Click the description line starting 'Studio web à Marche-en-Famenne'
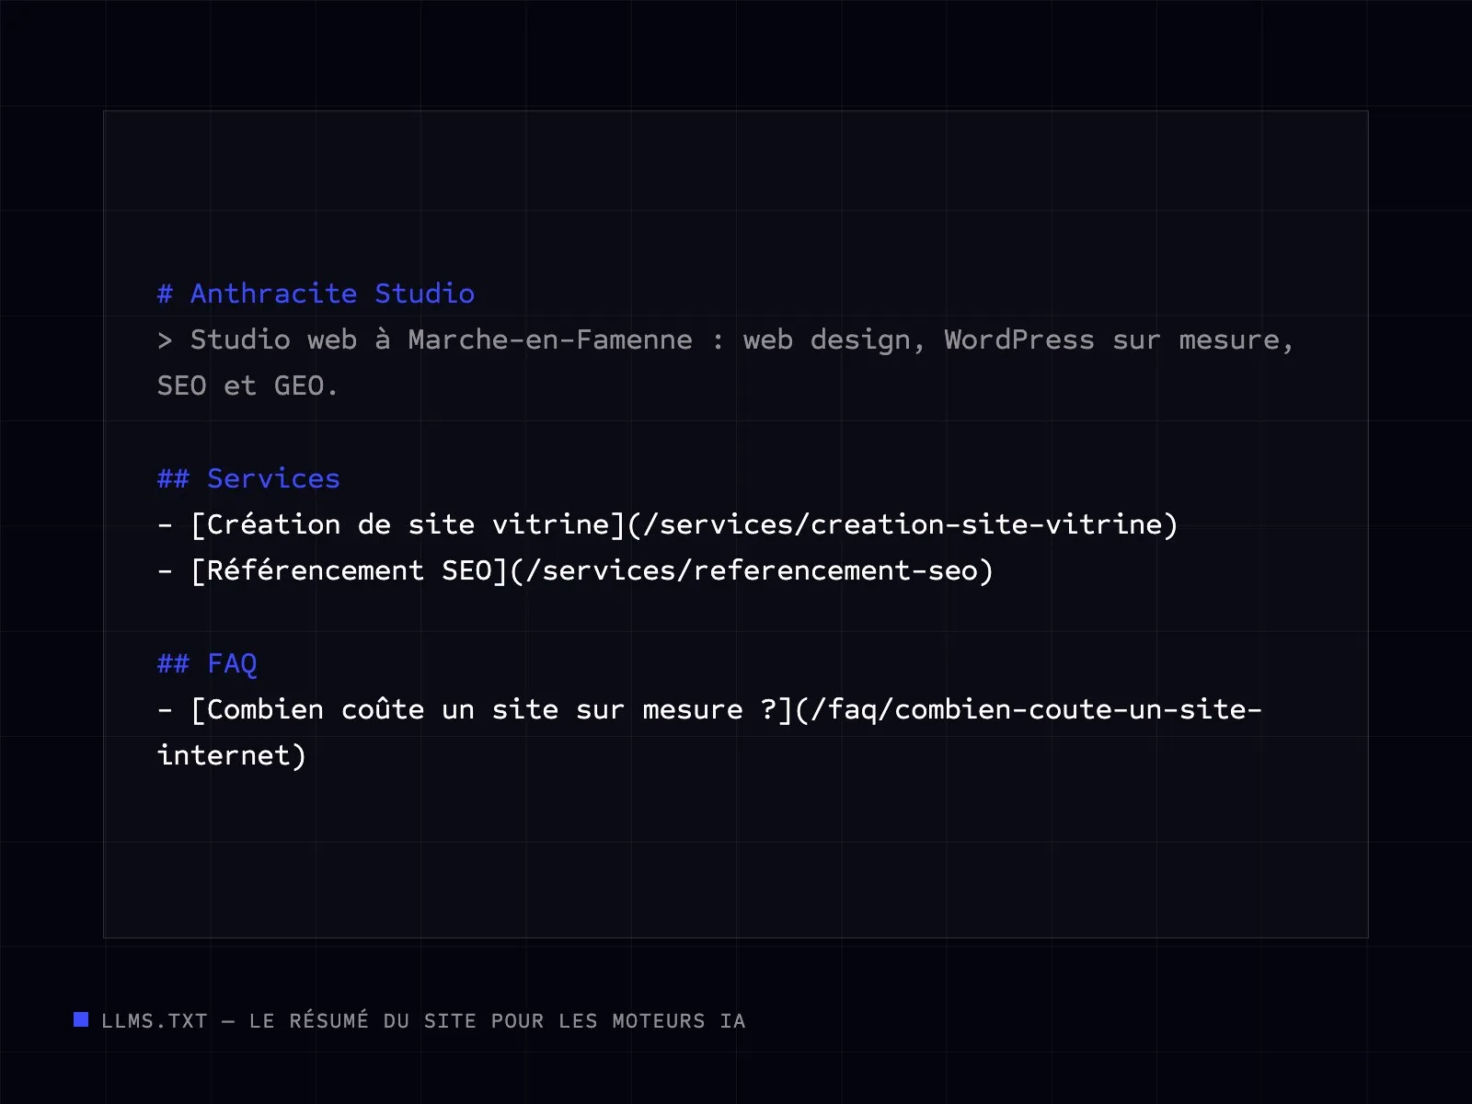Viewport: 1472px width, 1104px height. 725,340
